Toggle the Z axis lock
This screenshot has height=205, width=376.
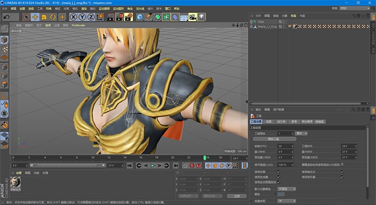click(x=91, y=17)
